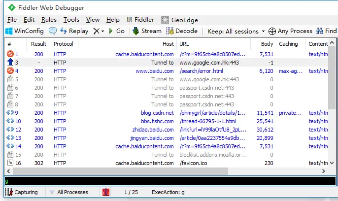338x201 pixels.
Task: Click the vertical scrollbar up arrow
Action: pyautogui.click(x=332, y=42)
